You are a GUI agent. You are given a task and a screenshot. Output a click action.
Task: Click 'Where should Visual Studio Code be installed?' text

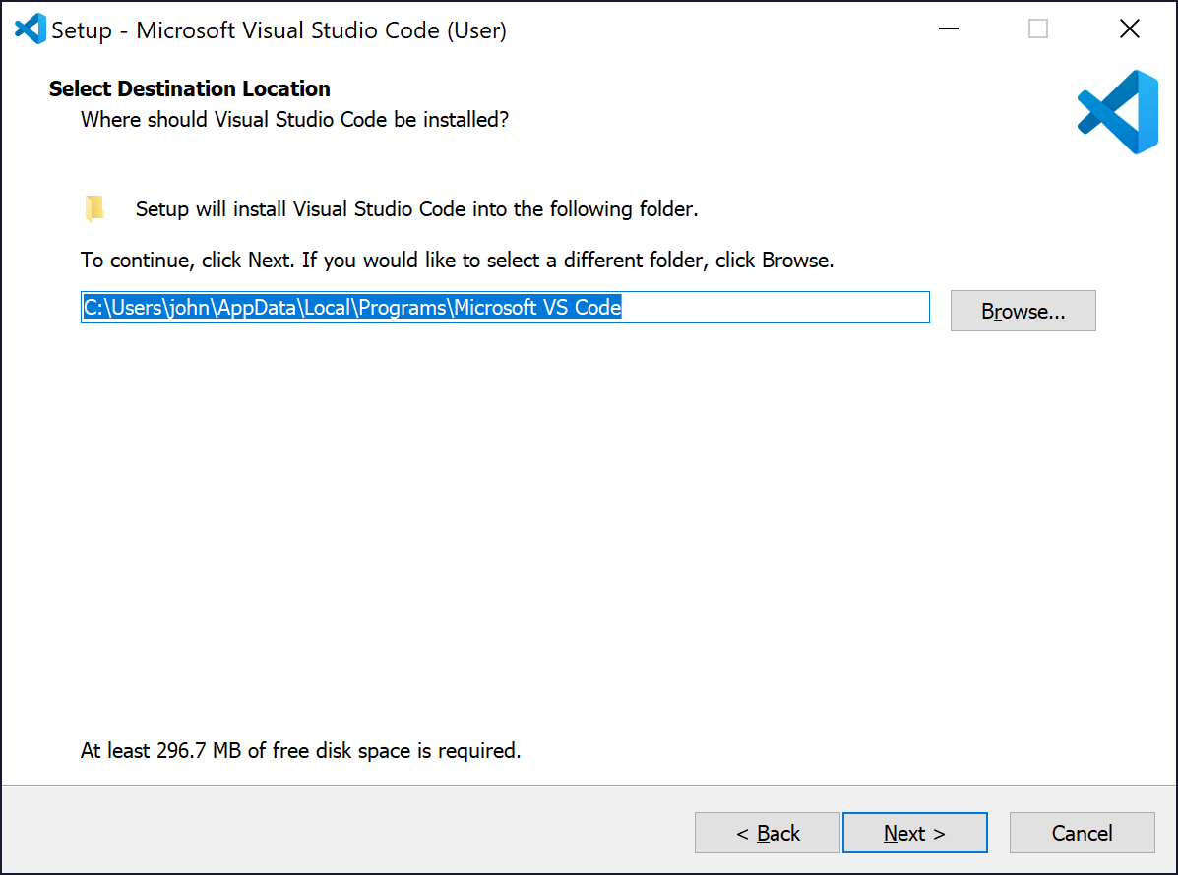tap(294, 120)
